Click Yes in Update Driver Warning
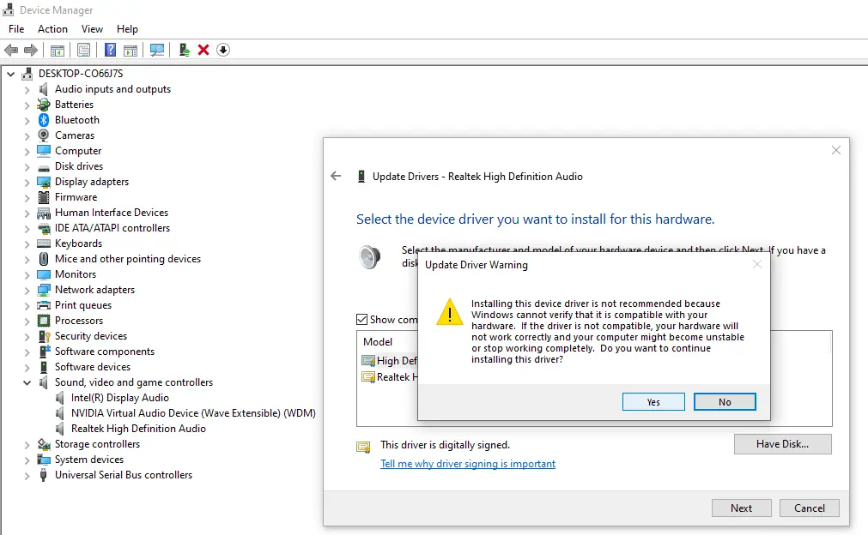The width and height of the screenshot is (868, 535). tap(653, 402)
